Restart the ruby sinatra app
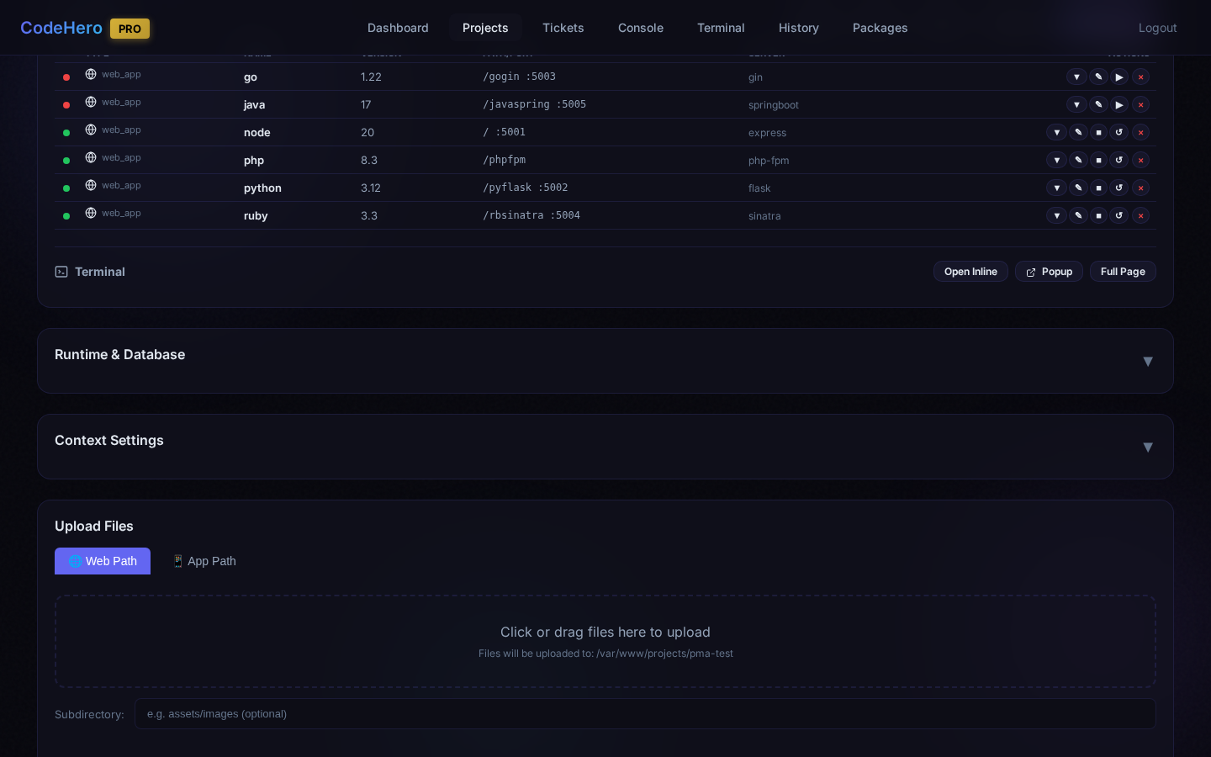1211x757 pixels. click(x=1118, y=216)
